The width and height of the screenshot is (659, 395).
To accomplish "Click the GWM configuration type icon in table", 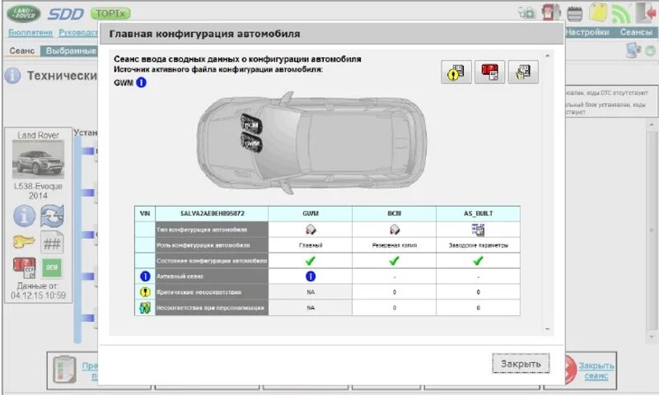I will pos(311,230).
